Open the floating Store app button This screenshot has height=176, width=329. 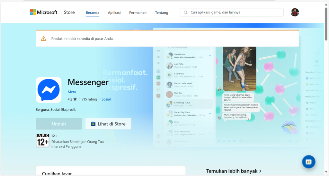click(308, 162)
